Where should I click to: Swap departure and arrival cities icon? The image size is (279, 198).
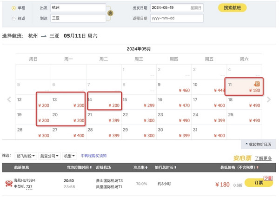(110, 13)
